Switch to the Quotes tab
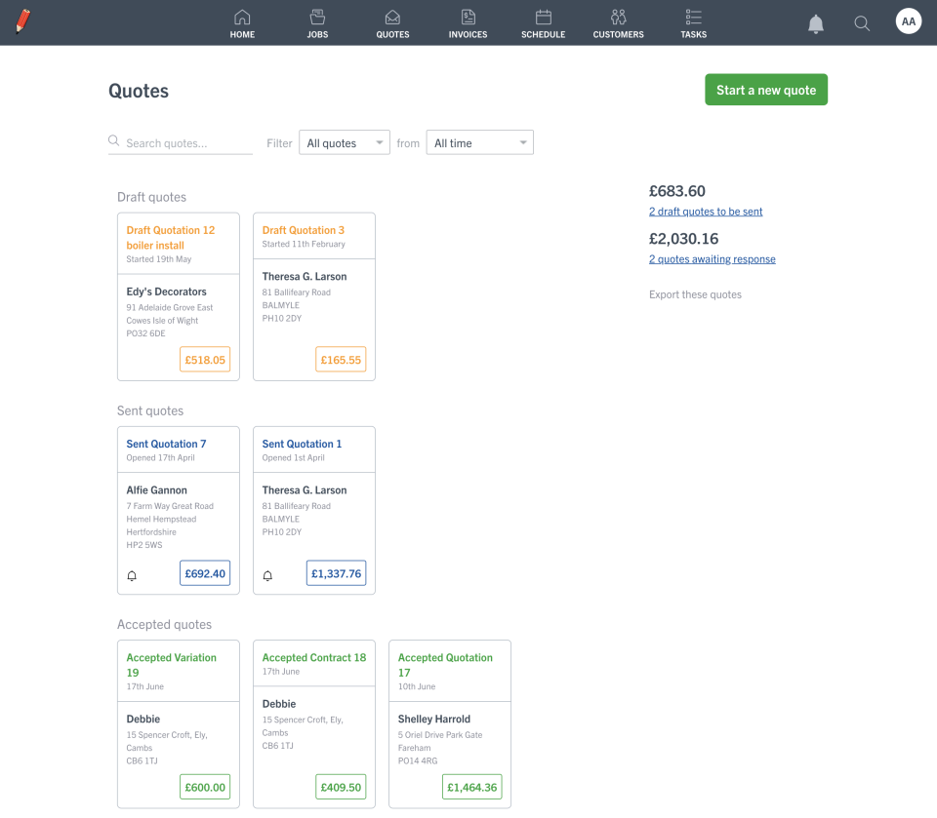Image resolution: width=937 pixels, height=818 pixels. 392,21
